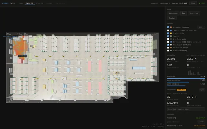This screenshot has height=129, width=207.
Task: Check the Inventory fill layer
Action: click(168, 42)
